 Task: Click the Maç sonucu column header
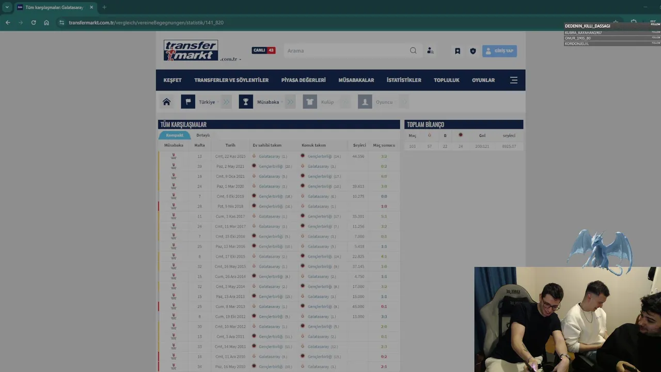pos(384,145)
